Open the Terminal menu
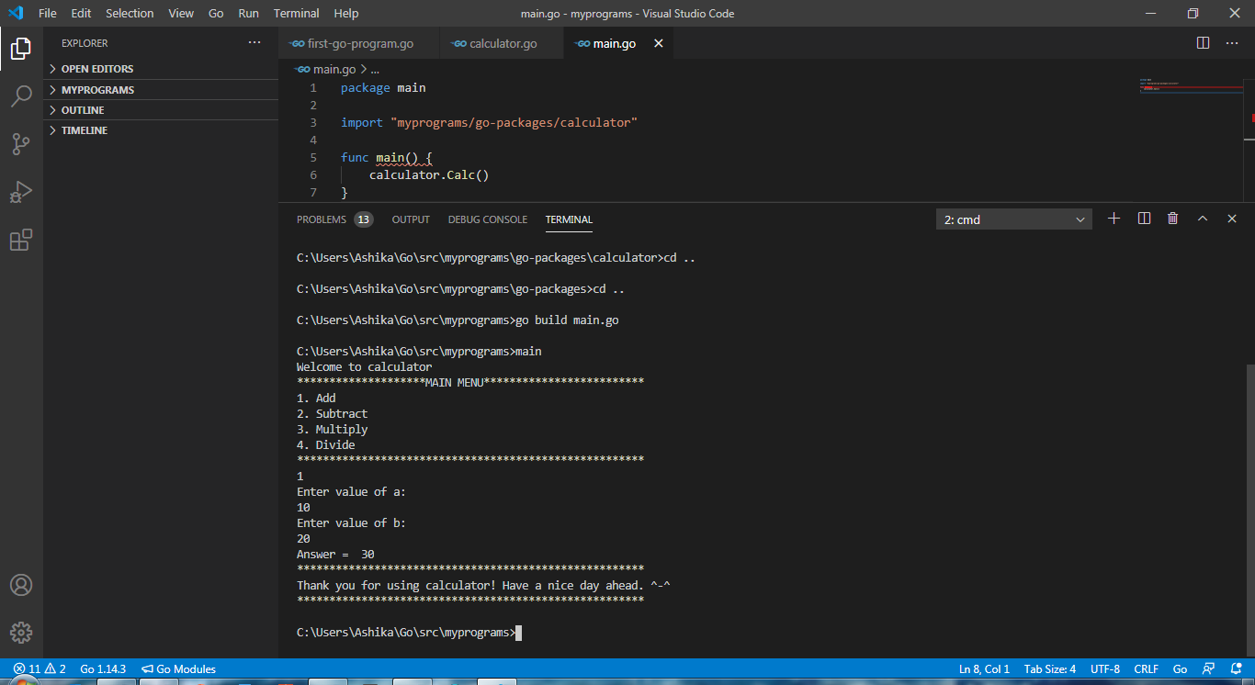1255x685 pixels. tap(297, 13)
